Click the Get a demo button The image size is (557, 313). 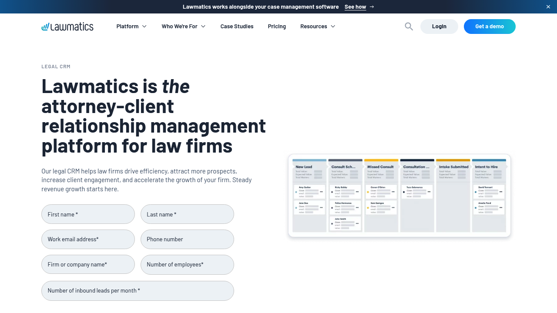490,26
